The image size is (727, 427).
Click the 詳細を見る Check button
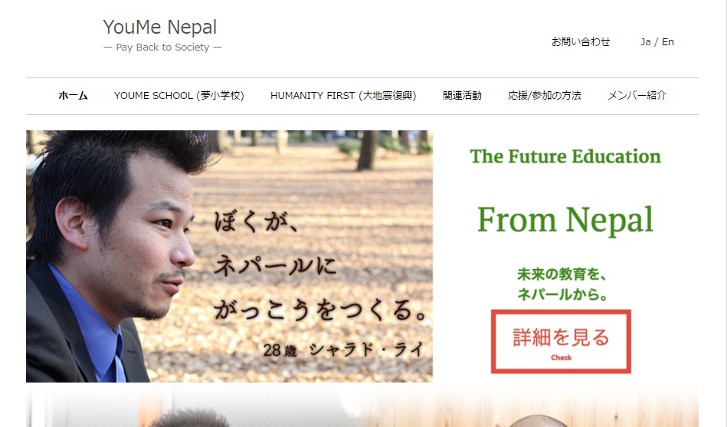tap(561, 342)
